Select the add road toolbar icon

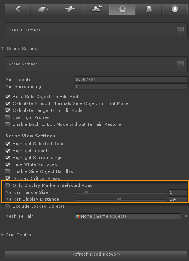coord(44,9)
